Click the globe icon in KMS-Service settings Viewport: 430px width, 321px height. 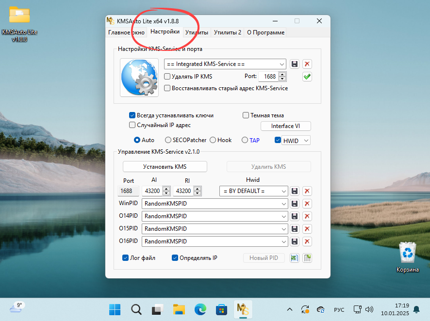(139, 78)
